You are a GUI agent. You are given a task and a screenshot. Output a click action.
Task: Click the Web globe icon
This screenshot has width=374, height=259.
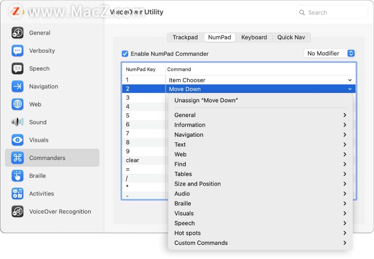pos(17,104)
